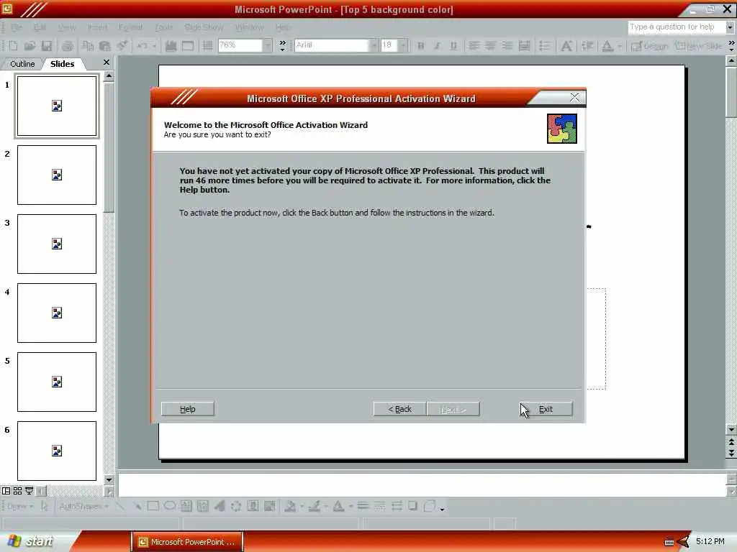Open the File menu
This screenshot has height=552, width=737.
click(17, 27)
